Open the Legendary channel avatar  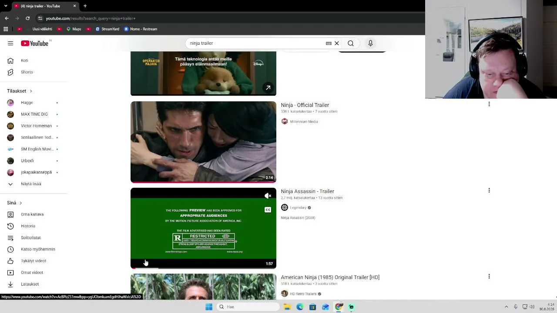pyautogui.click(x=285, y=208)
